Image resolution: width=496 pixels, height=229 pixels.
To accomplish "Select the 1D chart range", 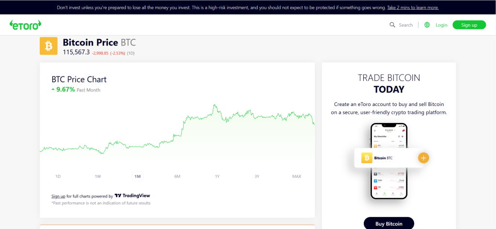I will point(58,176).
